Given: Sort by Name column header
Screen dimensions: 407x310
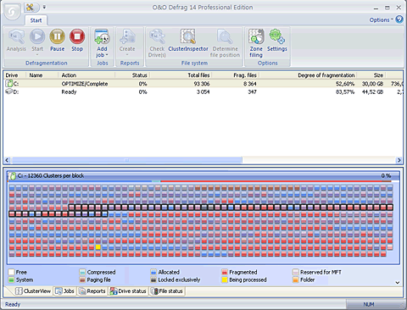Looking at the screenshot, I should [x=42, y=75].
